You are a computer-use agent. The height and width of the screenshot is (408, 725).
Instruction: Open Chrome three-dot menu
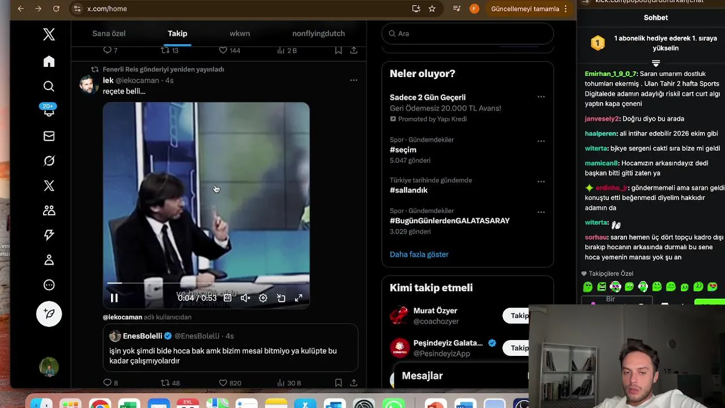pyautogui.click(x=566, y=8)
